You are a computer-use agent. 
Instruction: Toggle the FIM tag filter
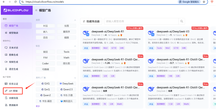point(45,58)
